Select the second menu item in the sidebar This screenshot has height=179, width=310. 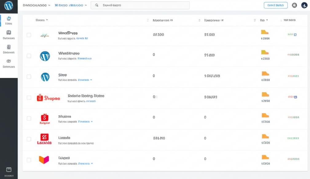pos(9,35)
